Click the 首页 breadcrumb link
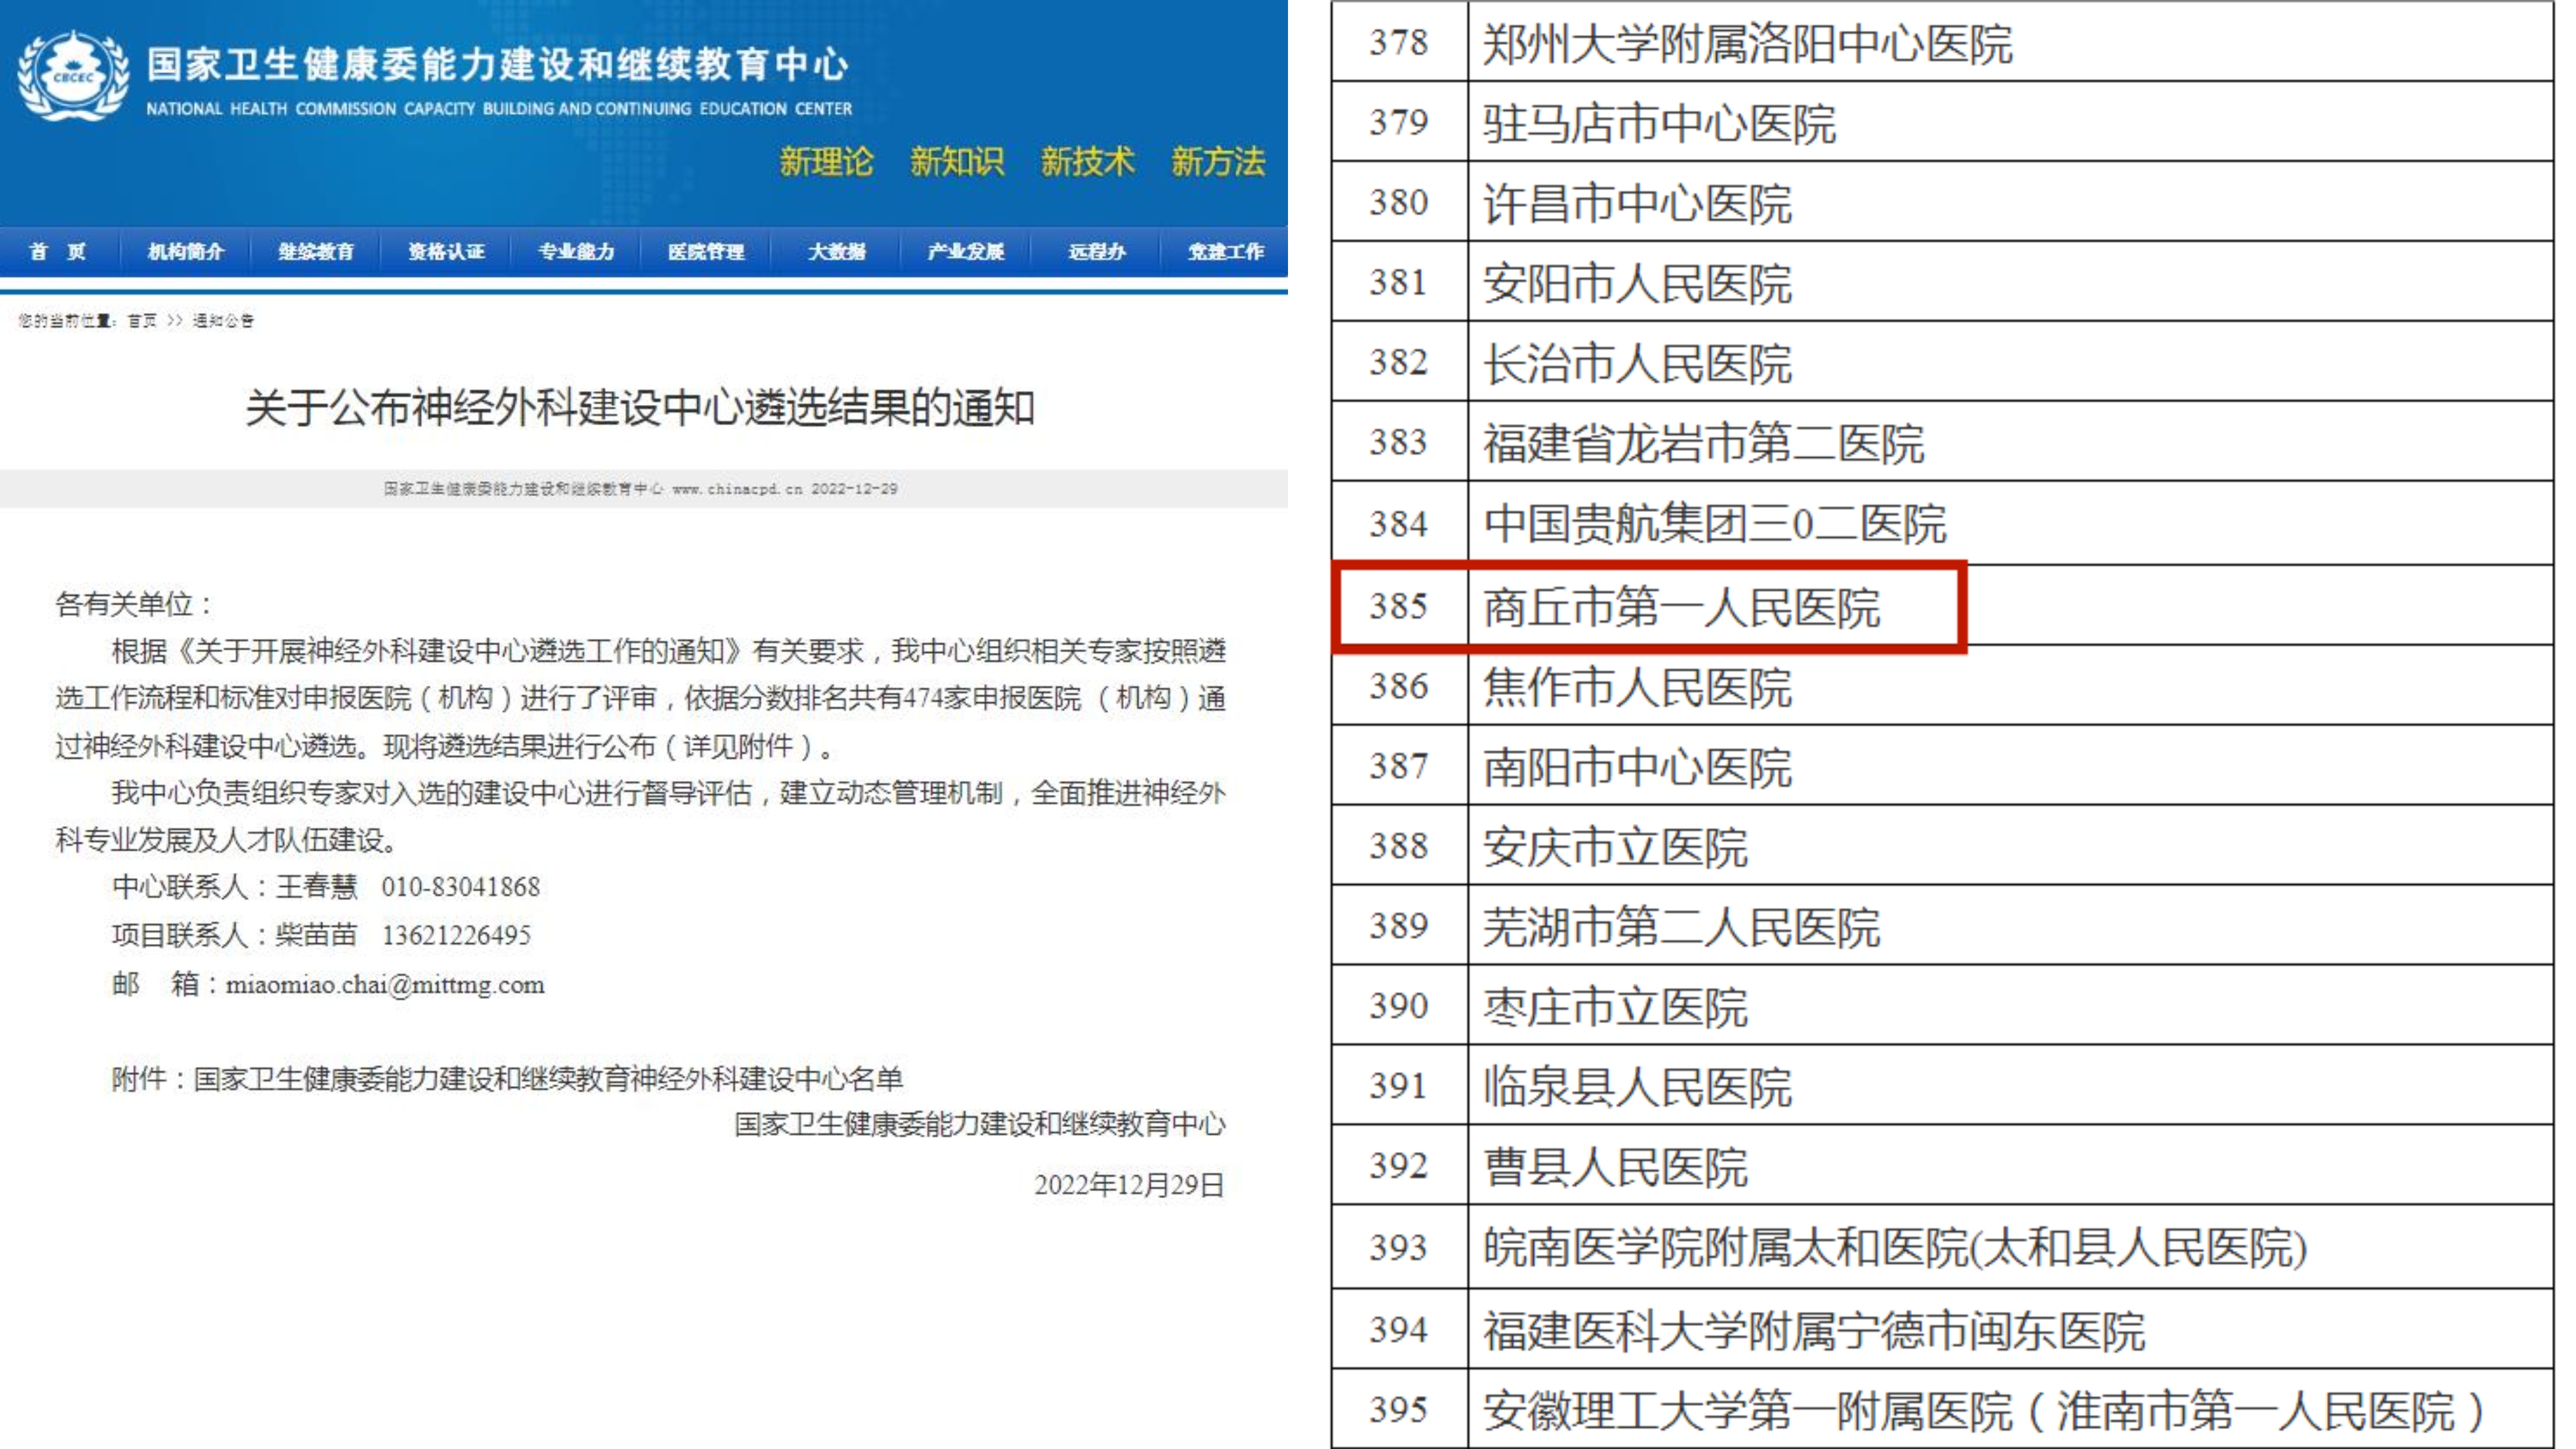 (142, 321)
